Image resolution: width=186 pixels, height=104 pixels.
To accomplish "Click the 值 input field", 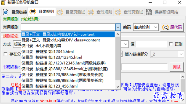I will [x=151, y=44].
